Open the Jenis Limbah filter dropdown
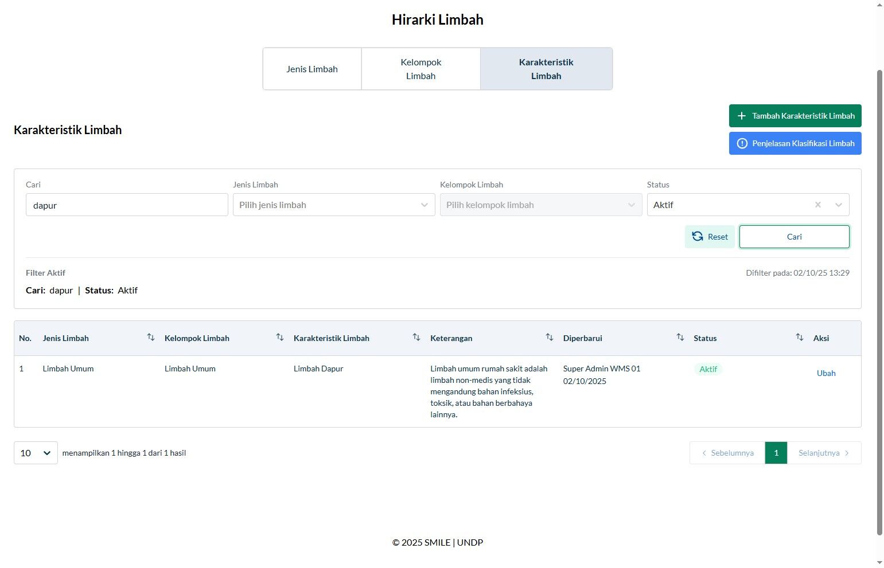Screen dimensions: 884x568 coord(334,205)
